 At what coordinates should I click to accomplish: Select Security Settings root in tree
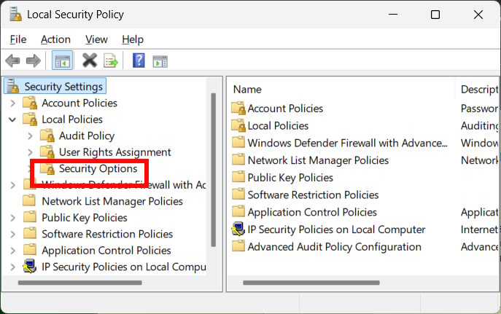(63, 87)
